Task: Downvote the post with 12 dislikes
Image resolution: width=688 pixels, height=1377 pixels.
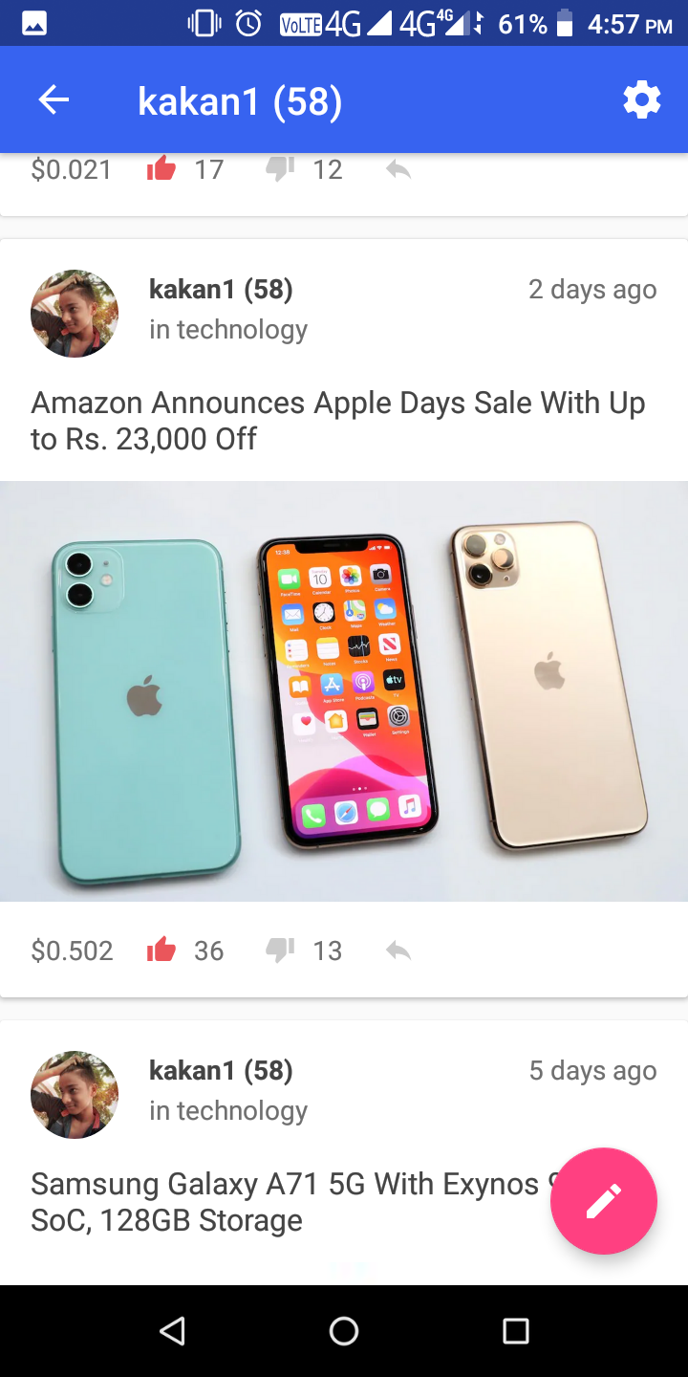Action: tap(280, 169)
